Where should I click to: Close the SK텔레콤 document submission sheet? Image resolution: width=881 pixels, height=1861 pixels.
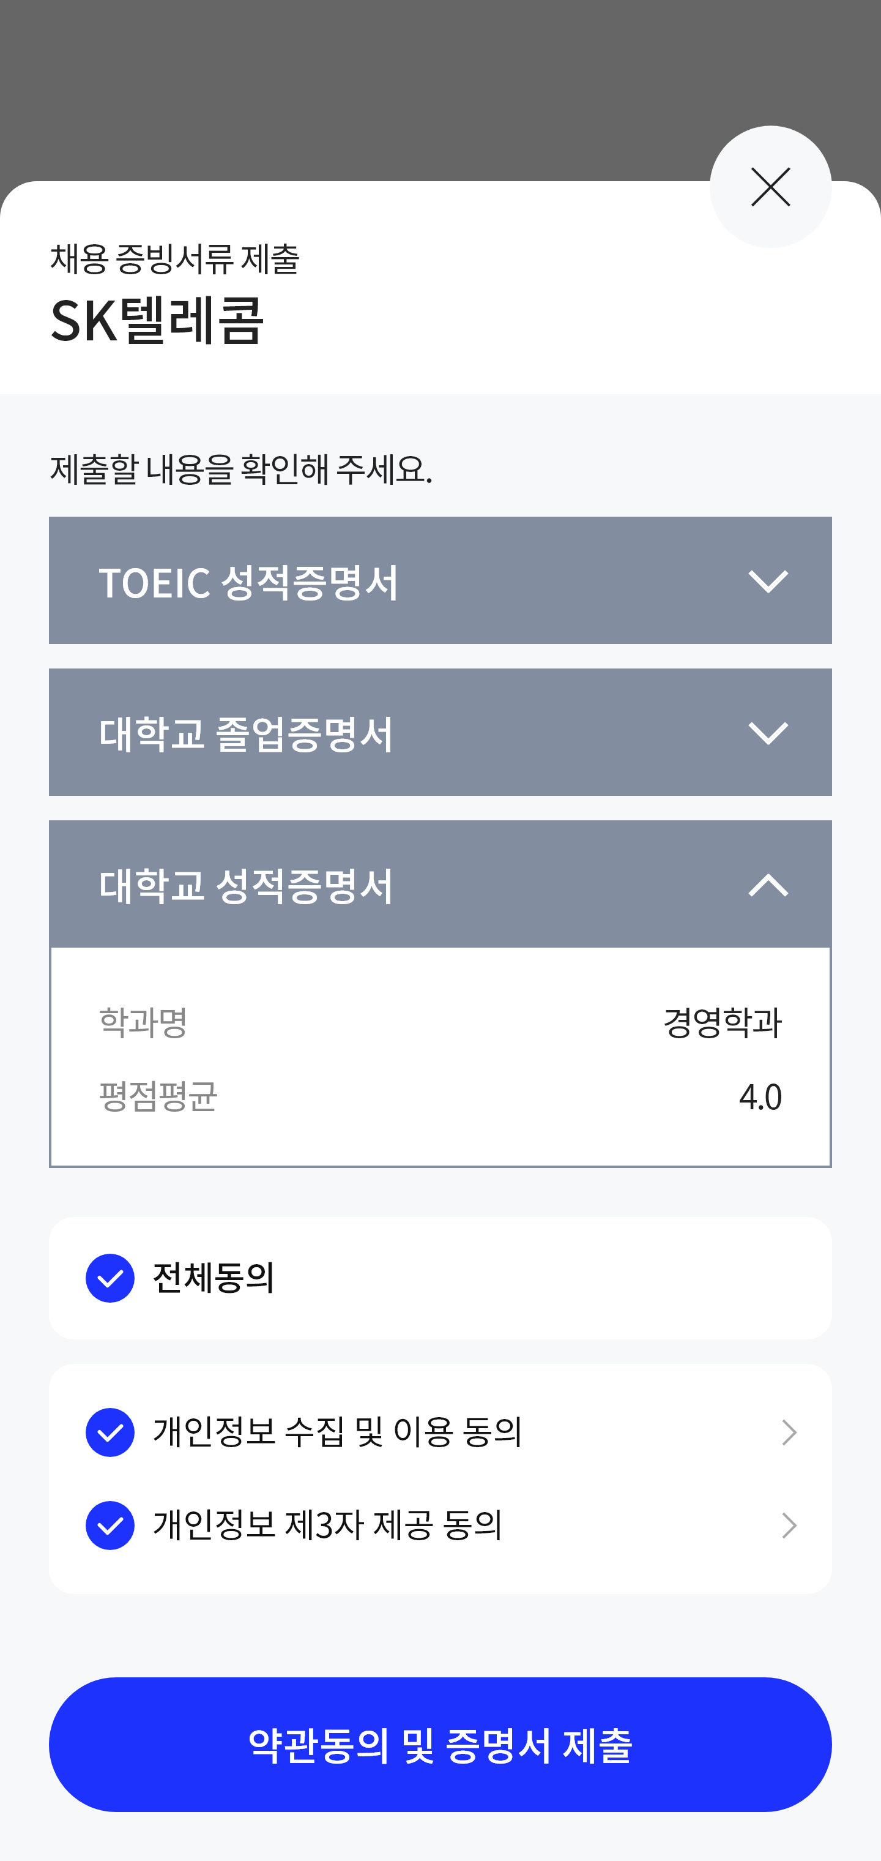(x=770, y=187)
